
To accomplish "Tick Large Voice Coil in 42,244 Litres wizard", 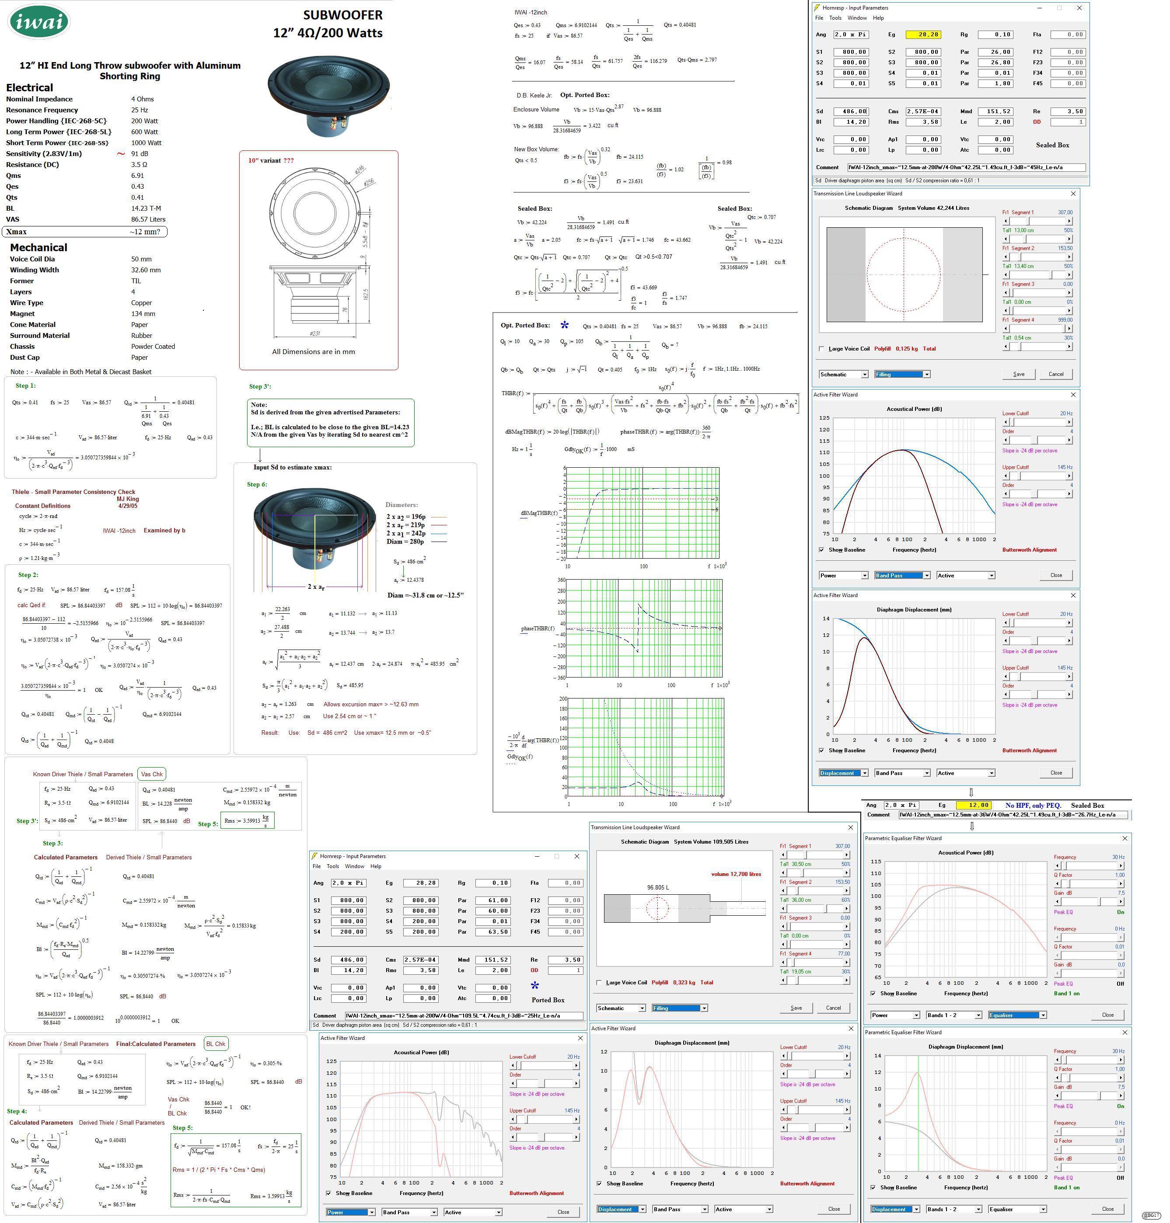I will pos(821,348).
